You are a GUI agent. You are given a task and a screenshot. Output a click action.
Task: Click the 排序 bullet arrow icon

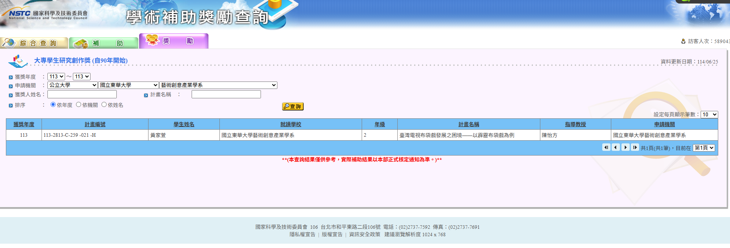click(11, 105)
